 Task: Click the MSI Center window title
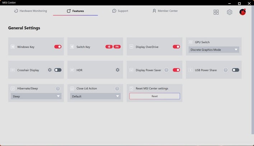click(9, 3)
